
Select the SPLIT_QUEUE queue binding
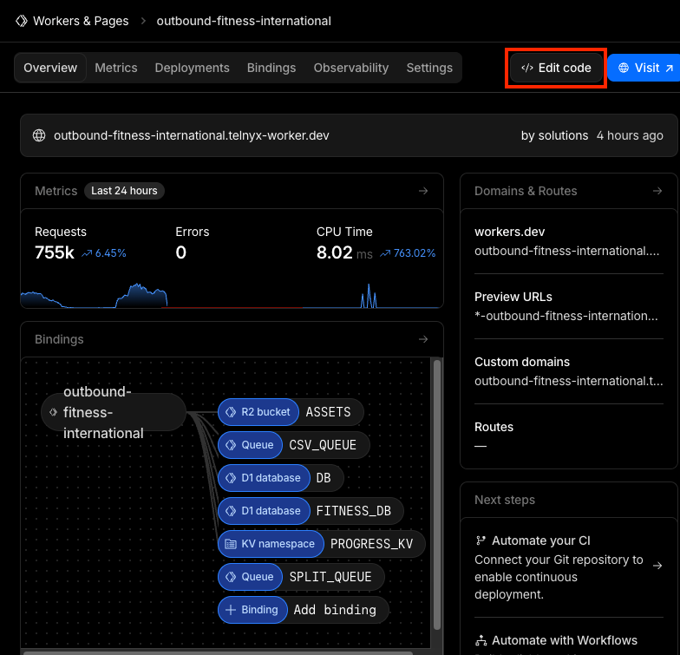pyautogui.click(x=300, y=577)
